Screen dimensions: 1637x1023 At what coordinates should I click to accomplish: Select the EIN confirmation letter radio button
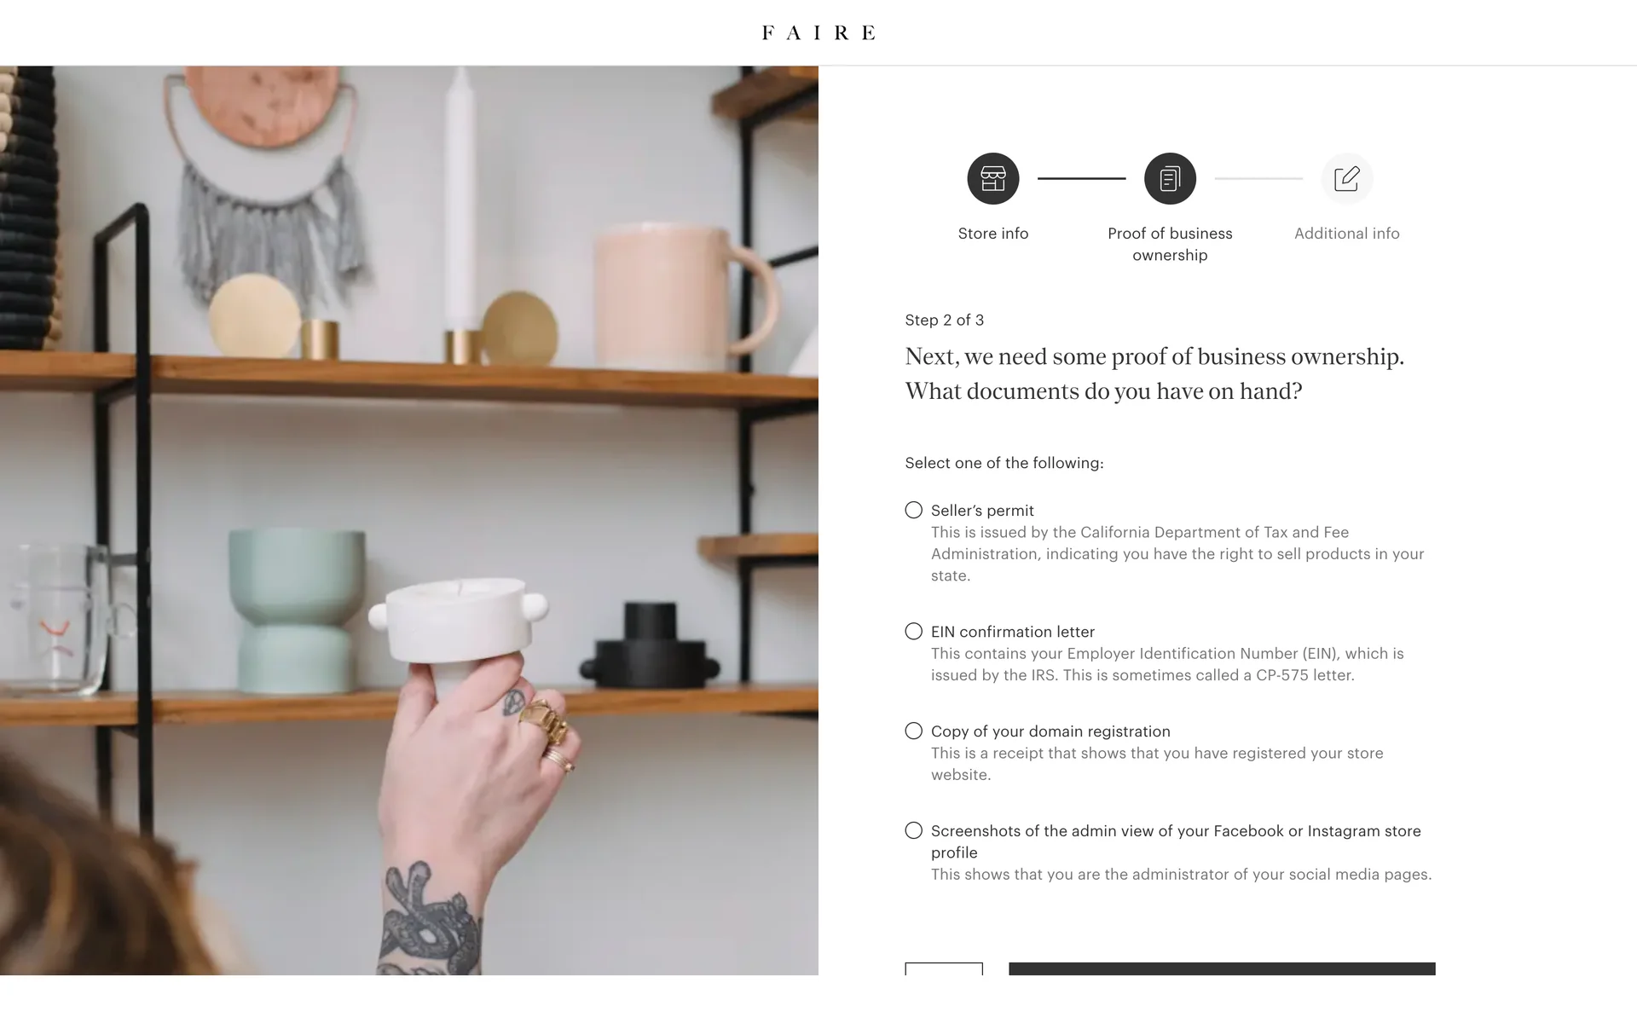[x=913, y=631]
